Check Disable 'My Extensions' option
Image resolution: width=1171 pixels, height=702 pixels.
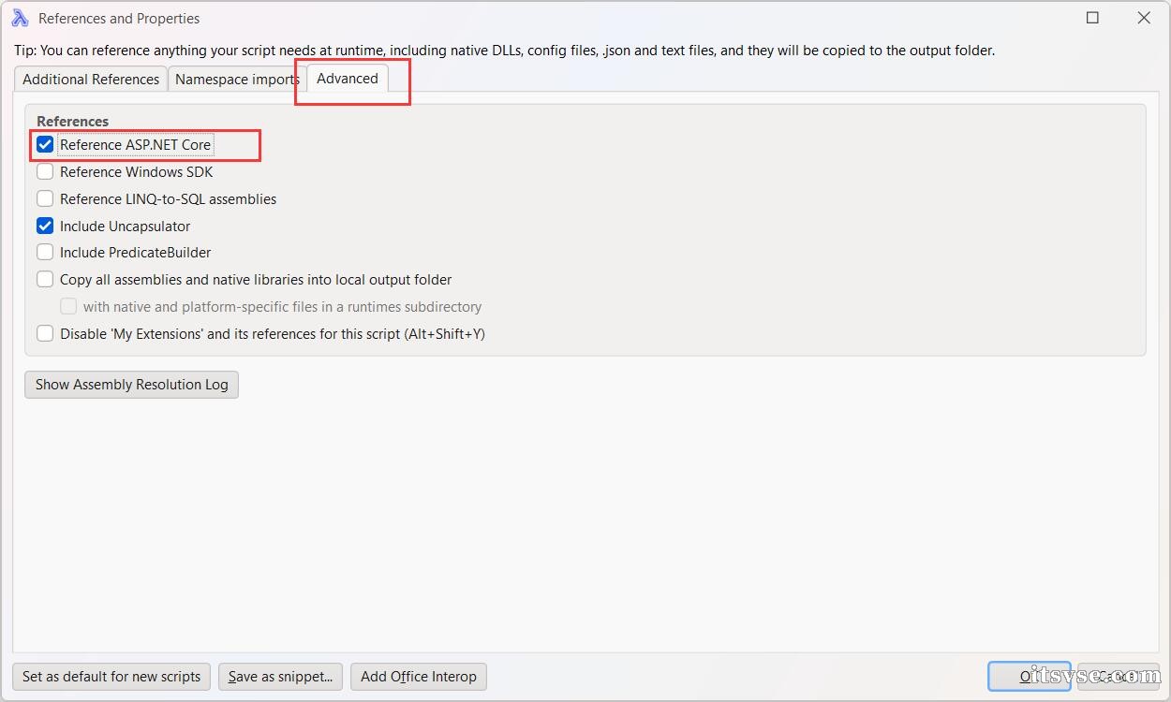45,333
